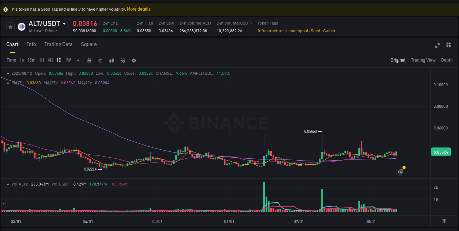Switch to the Trading Data tab
This screenshot has width=459, height=231.
[58, 44]
